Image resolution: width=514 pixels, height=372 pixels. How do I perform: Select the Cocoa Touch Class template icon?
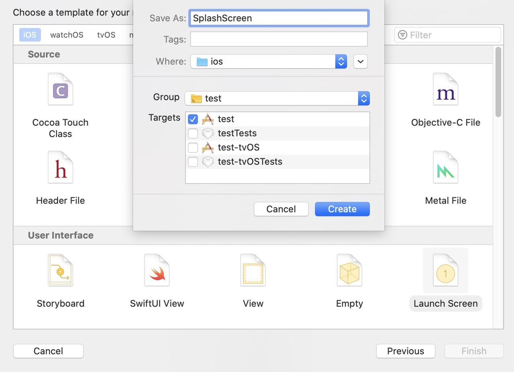coord(60,89)
